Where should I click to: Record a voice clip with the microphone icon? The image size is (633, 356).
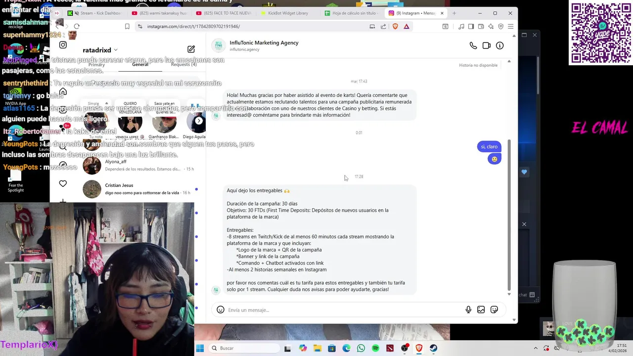[468, 310]
